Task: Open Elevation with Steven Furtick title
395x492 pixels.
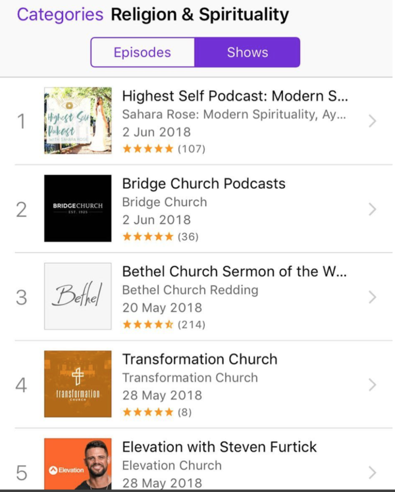Action: pos(219,447)
